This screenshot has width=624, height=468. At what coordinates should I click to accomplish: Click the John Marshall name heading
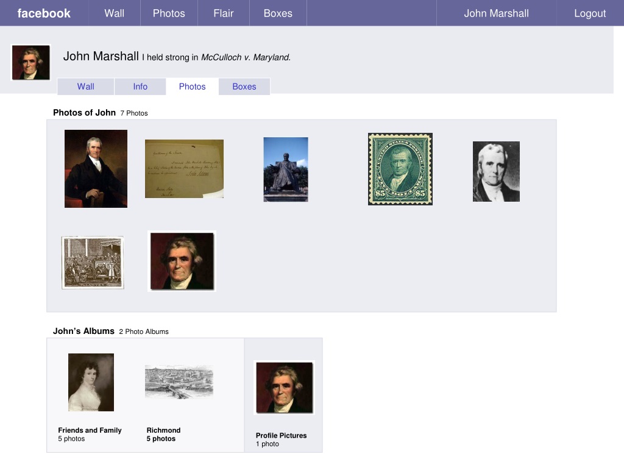click(x=101, y=56)
